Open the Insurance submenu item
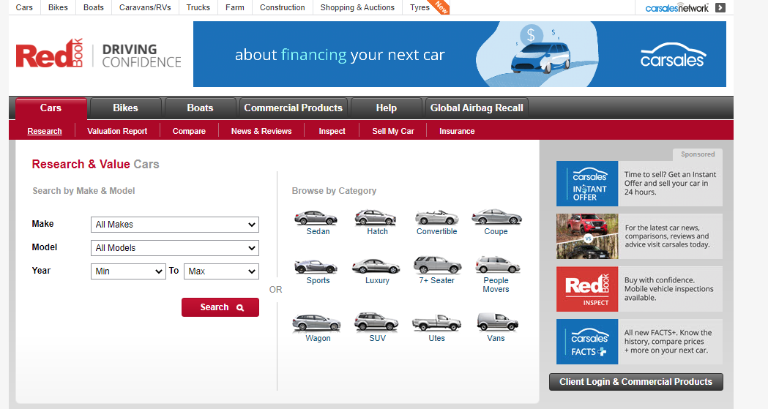The image size is (768, 409). coord(457,131)
